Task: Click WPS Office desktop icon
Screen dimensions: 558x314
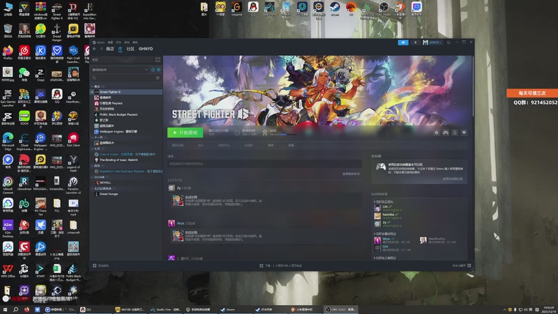Action: (x=8, y=271)
